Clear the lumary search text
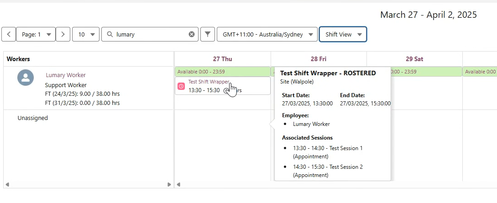 192,34
